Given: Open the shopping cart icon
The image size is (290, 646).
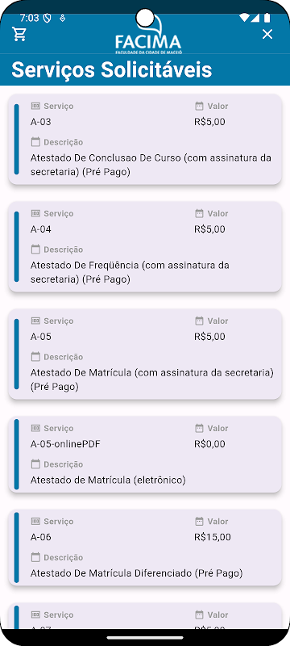Looking at the screenshot, I should tap(19, 34).
